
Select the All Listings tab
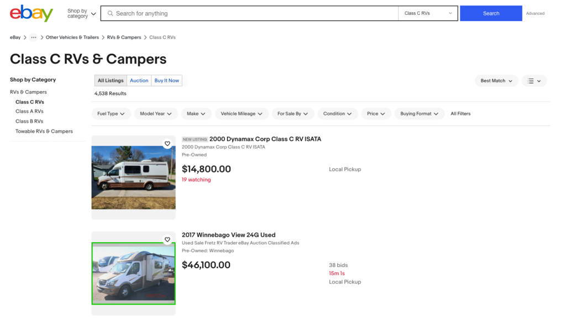tap(111, 81)
